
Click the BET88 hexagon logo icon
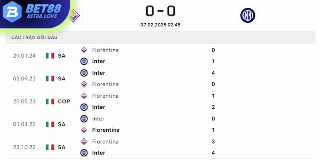(x=12, y=12)
